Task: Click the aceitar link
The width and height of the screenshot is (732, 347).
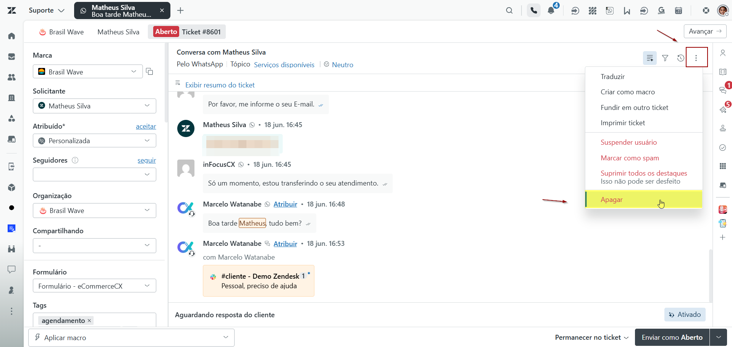Action: [x=146, y=126]
